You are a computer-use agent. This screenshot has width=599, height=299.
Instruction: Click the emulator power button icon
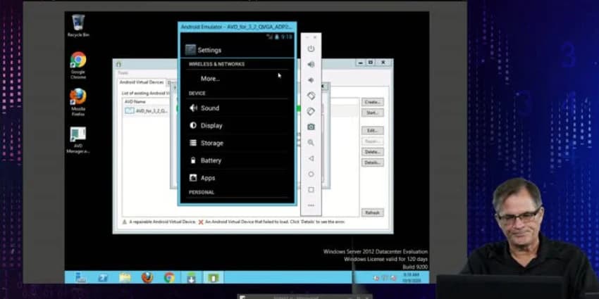click(x=311, y=49)
